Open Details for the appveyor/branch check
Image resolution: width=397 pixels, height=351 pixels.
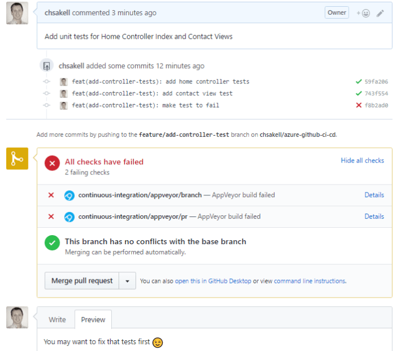[374, 195]
